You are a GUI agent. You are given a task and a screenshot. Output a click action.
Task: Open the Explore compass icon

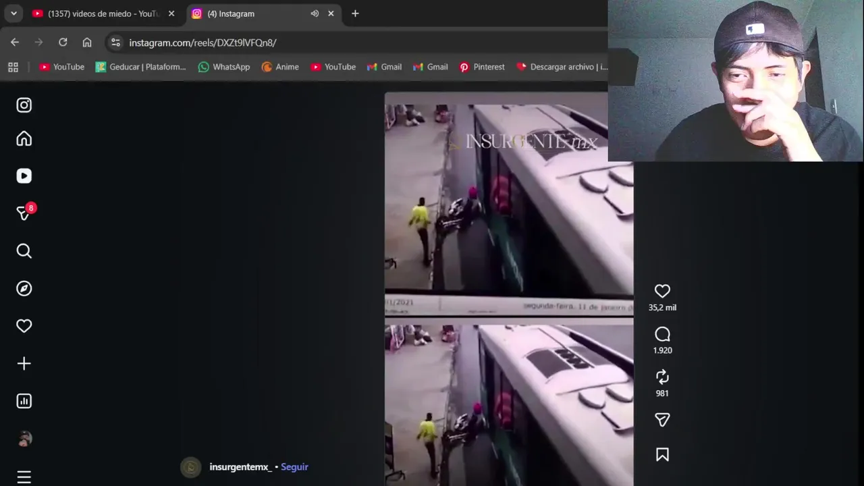pyautogui.click(x=24, y=288)
